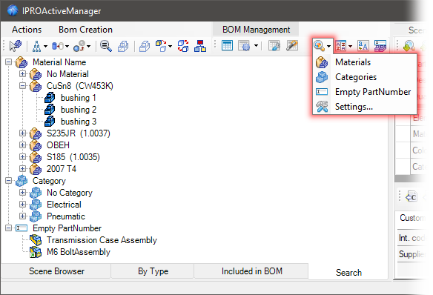Click the BOM Management toolbar label
Screen dimensions: 433x295
point(256,30)
